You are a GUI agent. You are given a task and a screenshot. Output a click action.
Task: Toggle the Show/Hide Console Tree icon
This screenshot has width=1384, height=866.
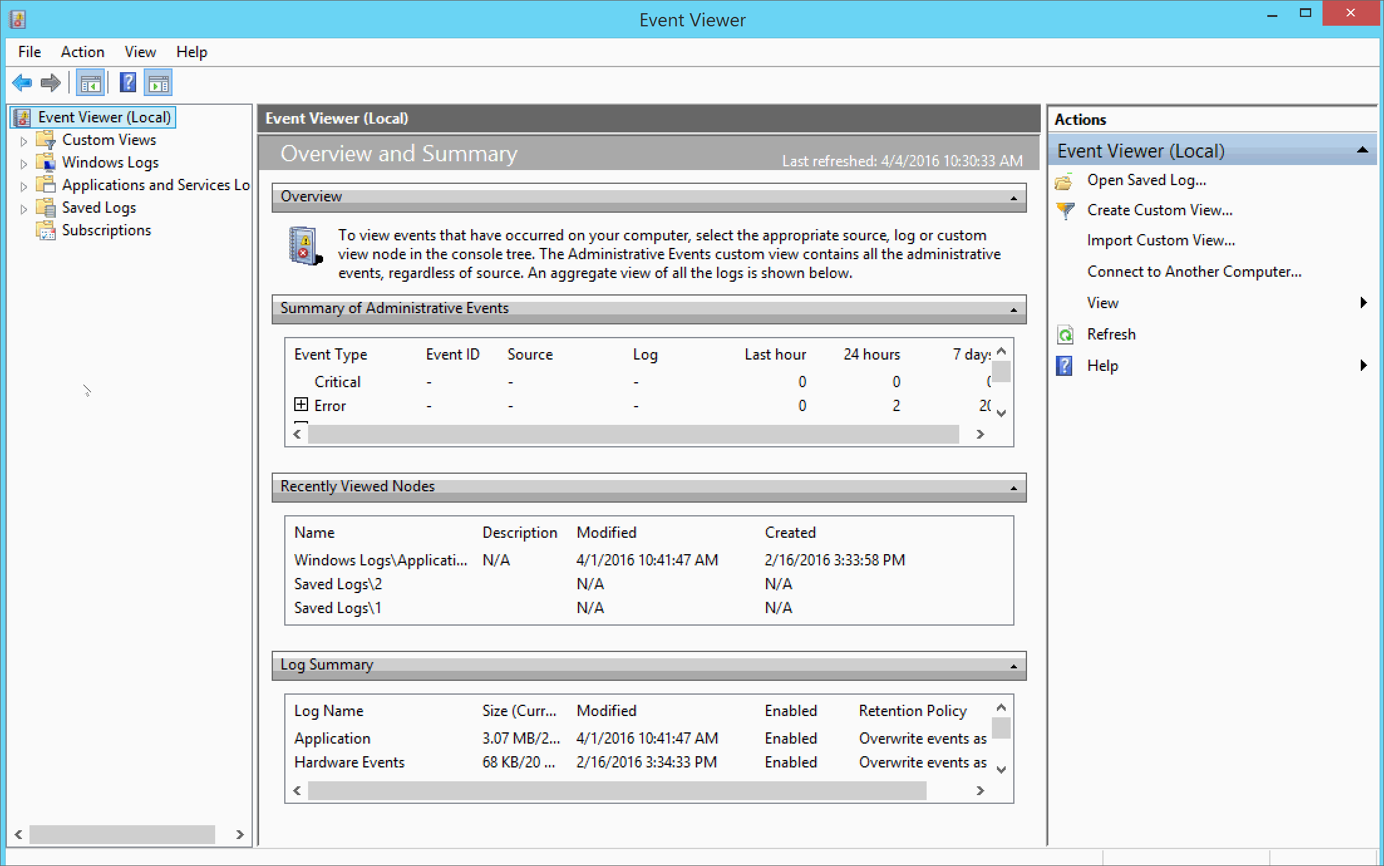pos(90,83)
